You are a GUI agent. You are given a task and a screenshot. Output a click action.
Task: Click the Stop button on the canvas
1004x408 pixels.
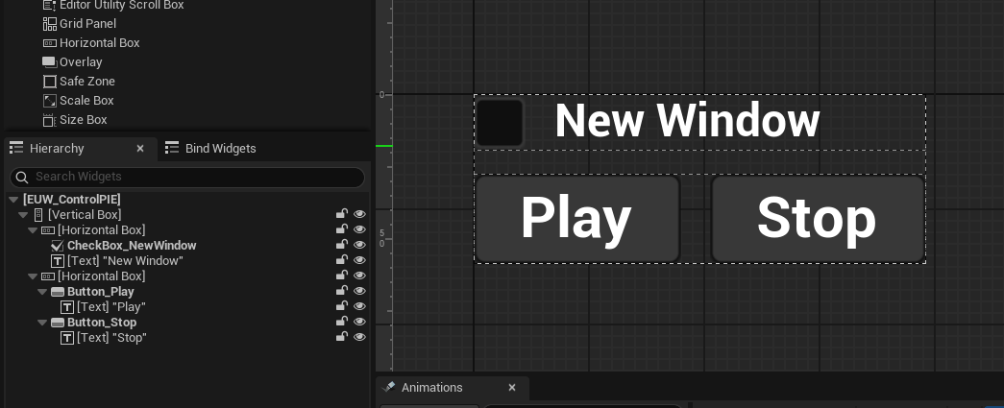coord(818,219)
